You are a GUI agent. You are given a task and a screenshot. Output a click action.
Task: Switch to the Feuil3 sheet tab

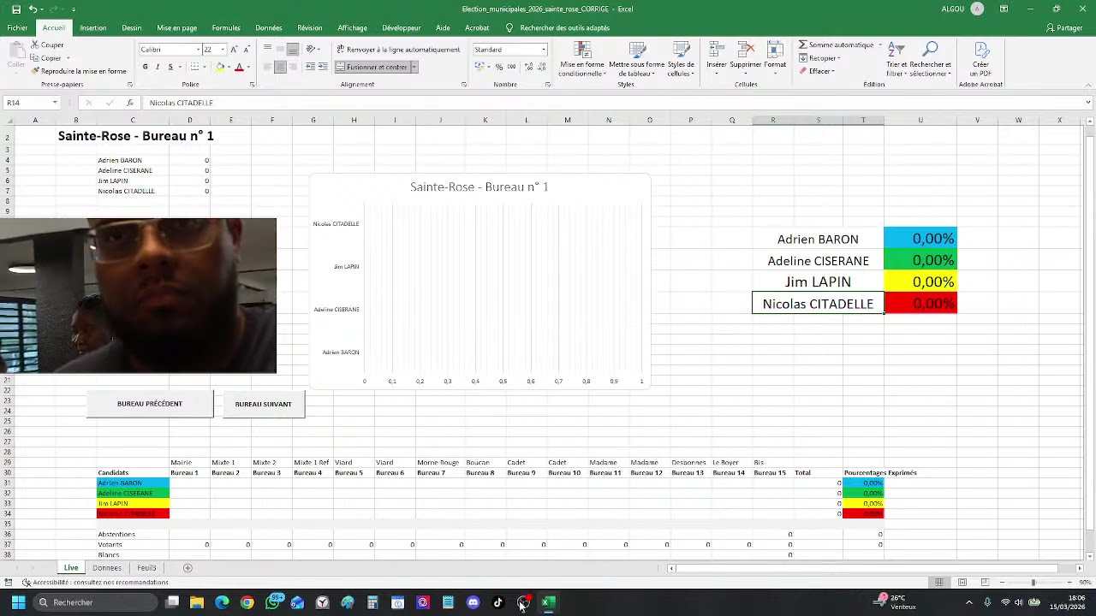click(x=146, y=568)
